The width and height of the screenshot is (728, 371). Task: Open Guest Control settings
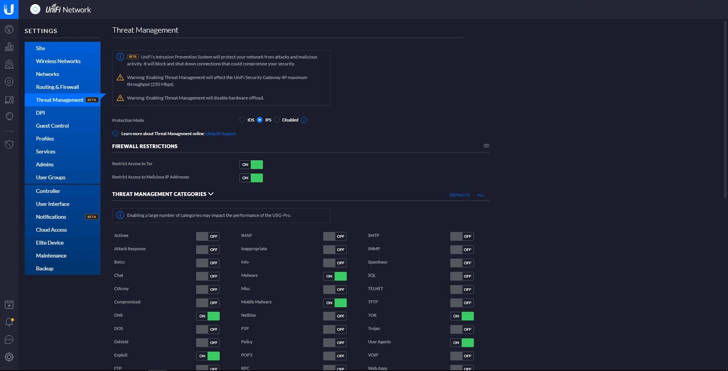point(62,126)
